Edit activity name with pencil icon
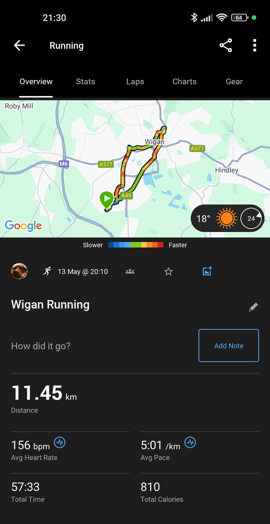 tap(253, 307)
